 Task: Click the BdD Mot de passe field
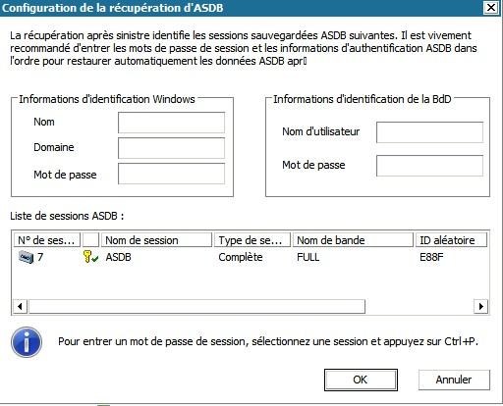(x=429, y=166)
